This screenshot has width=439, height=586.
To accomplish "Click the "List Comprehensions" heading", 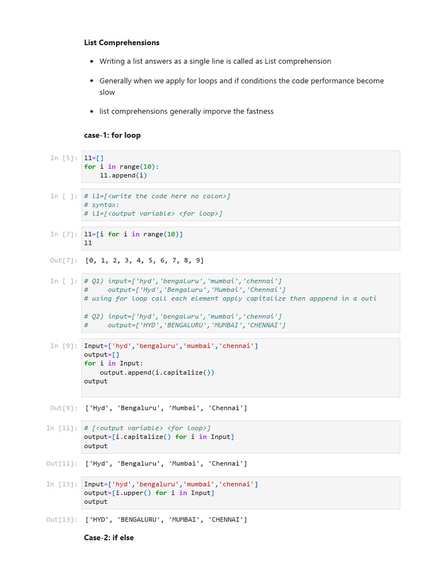I will (x=121, y=43).
